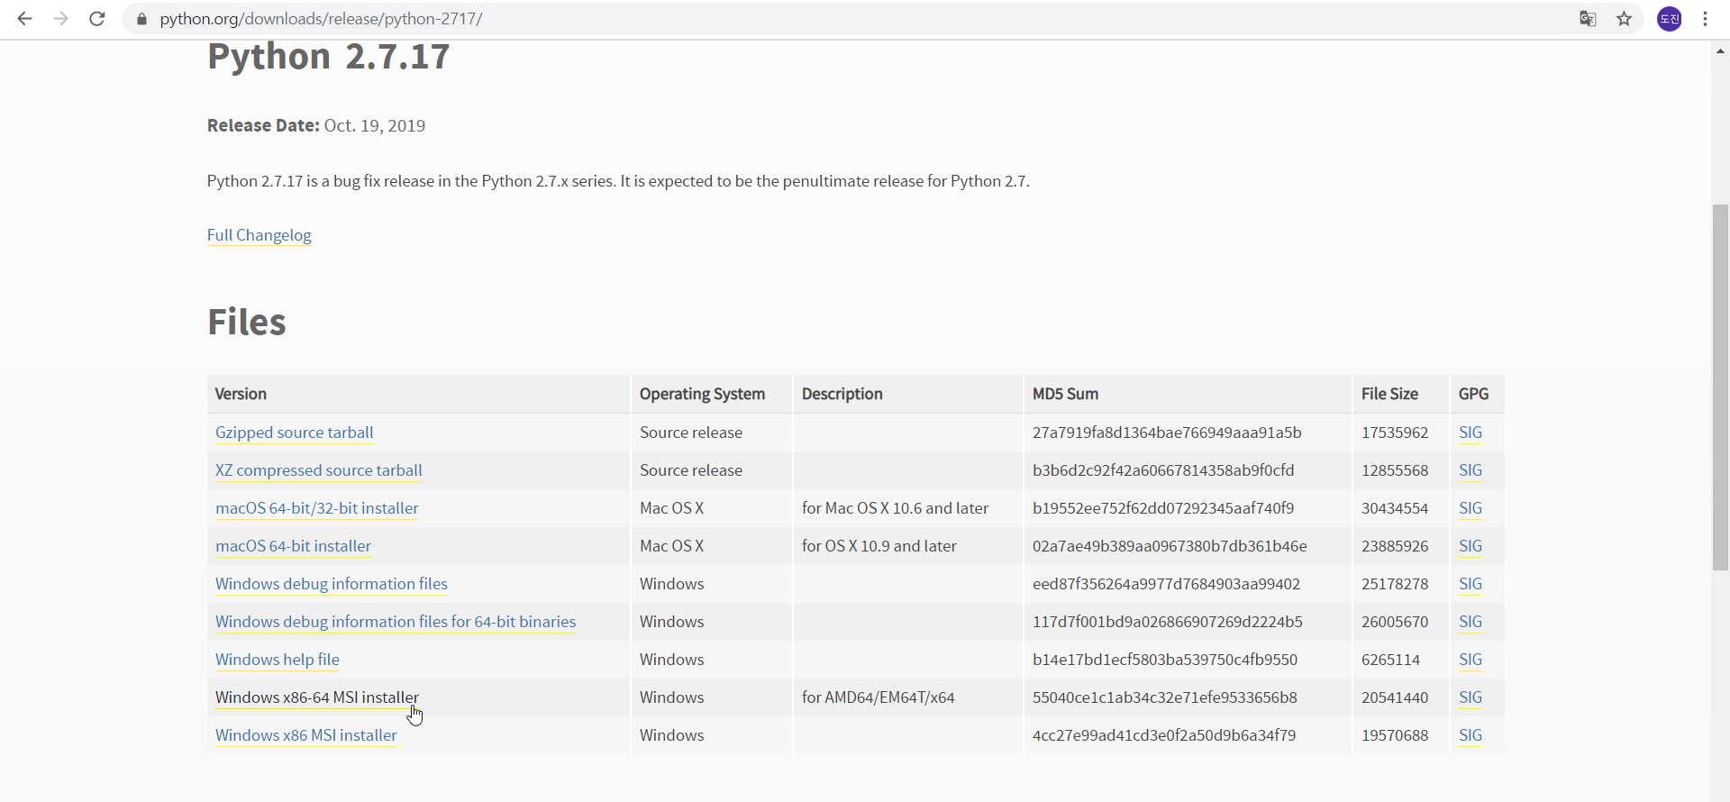The width and height of the screenshot is (1730, 802).
Task: Open the Full Changelog link
Action: [x=259, y=235]
